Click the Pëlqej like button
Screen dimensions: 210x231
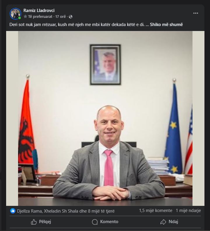[41, 222]
